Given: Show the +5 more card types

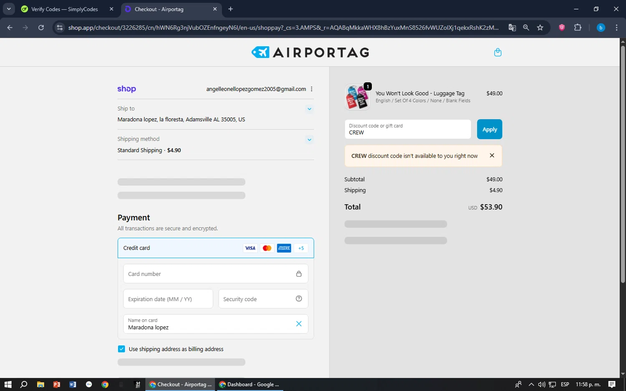Looking at the screenshot, I should point(301,248).
